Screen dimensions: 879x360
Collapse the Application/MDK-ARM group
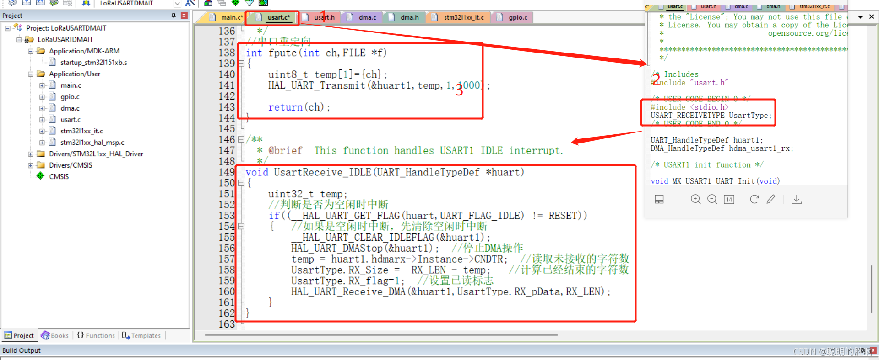pyautogui.click(x=31, y=51)
